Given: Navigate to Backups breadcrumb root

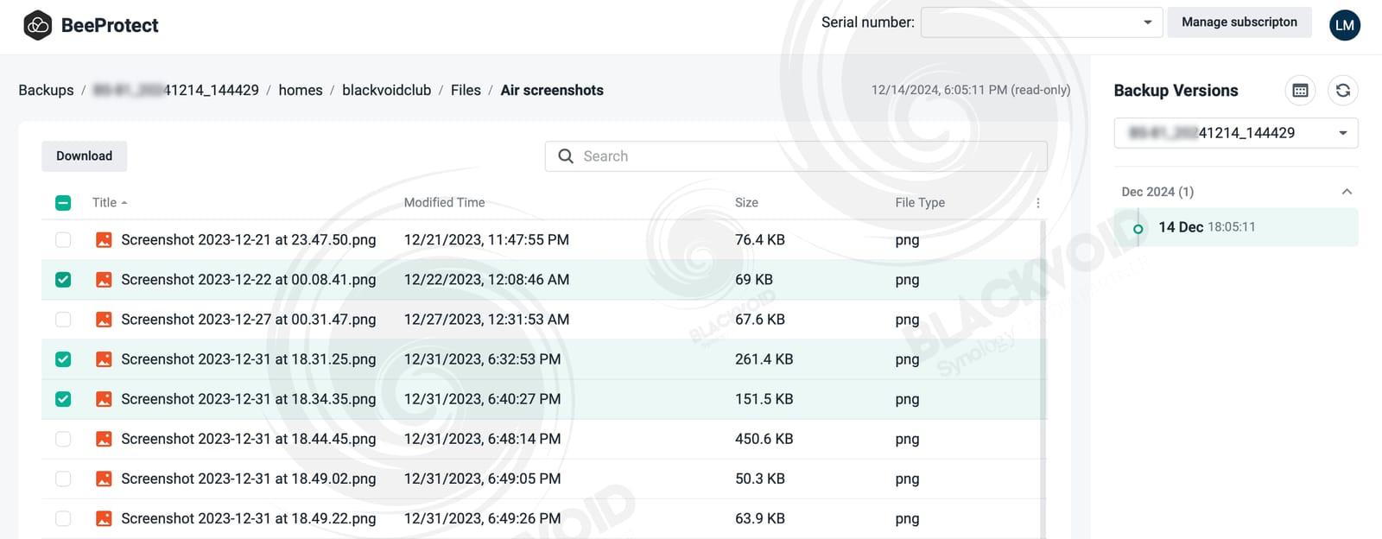Looking at the screenshot, I should pos(46,90).
